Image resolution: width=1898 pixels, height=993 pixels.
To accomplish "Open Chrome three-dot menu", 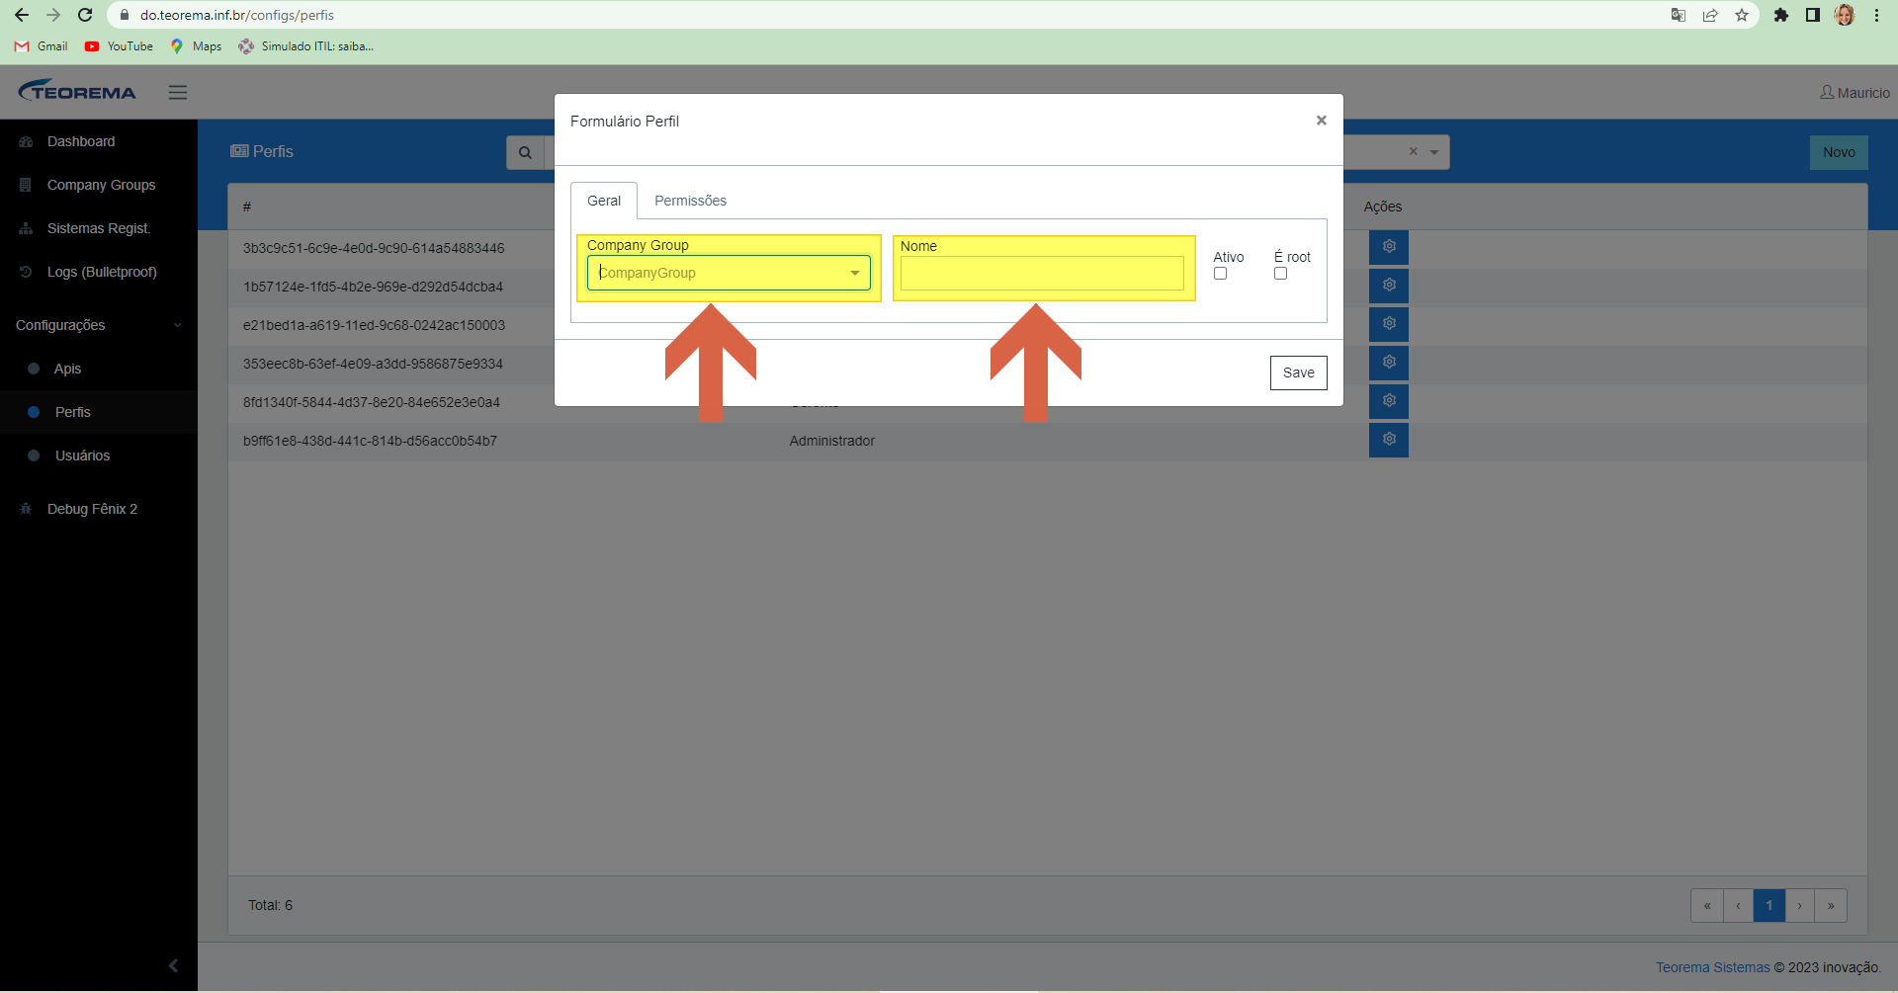I will tap(1876, 15).
